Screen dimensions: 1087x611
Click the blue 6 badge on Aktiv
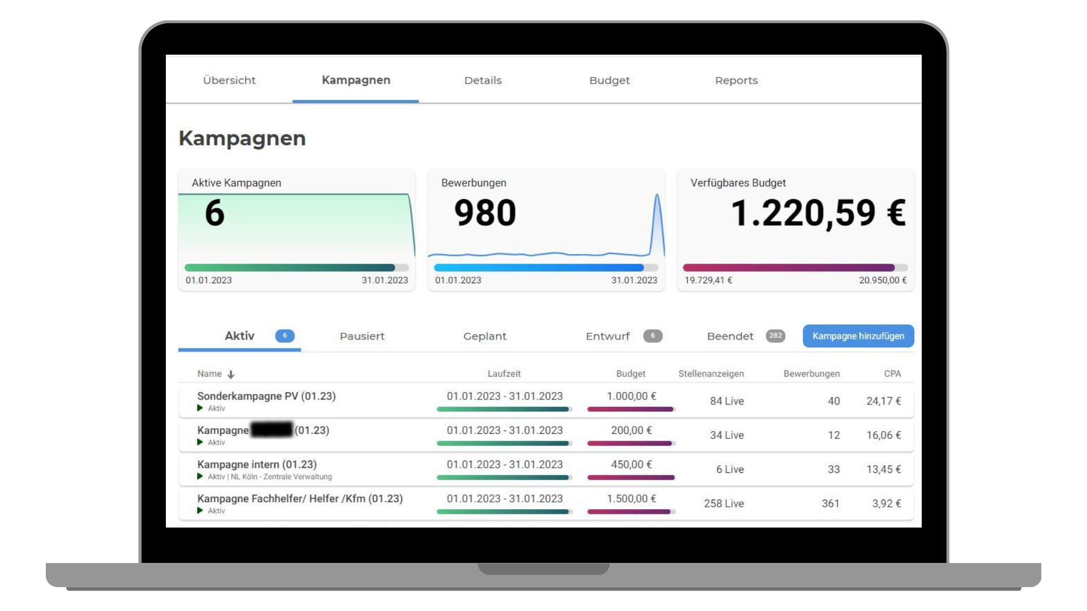click(x=285, y=336)
